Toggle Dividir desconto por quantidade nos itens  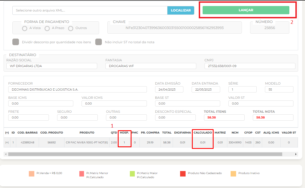[x=16, y=42]
